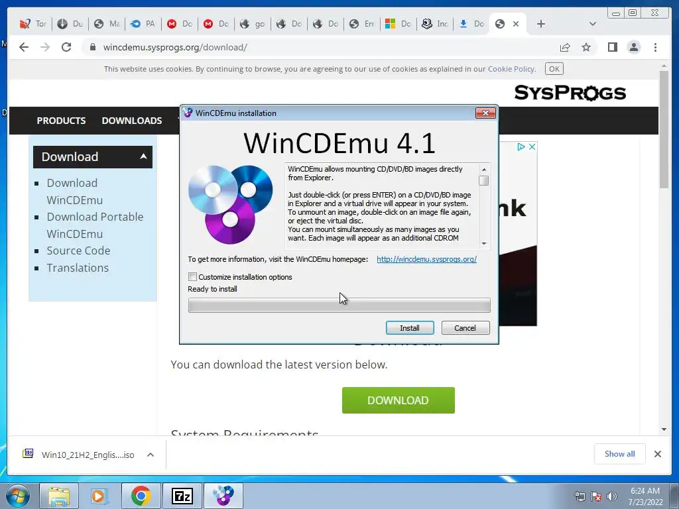Open the Chrome profile avatar
Viewport: 679px width, 509px height.
(x=634, y=47)
